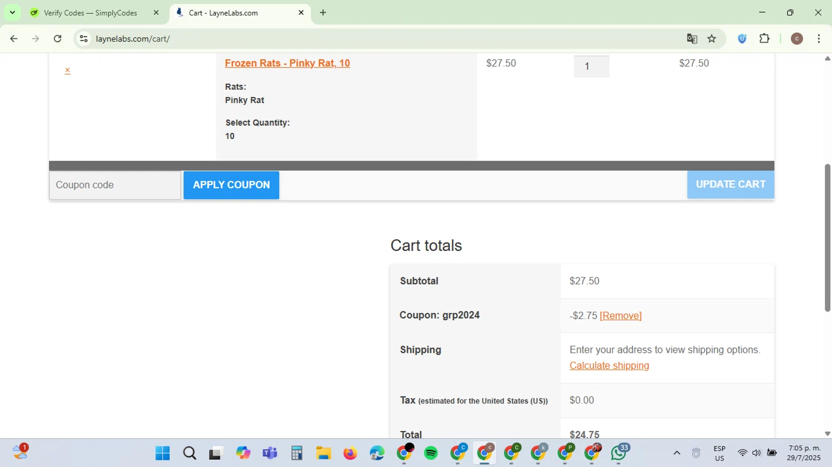This screenshot has height=467, width=832.
Task: Open WhatsApp with 33 notifications
Action: point(619,453)
